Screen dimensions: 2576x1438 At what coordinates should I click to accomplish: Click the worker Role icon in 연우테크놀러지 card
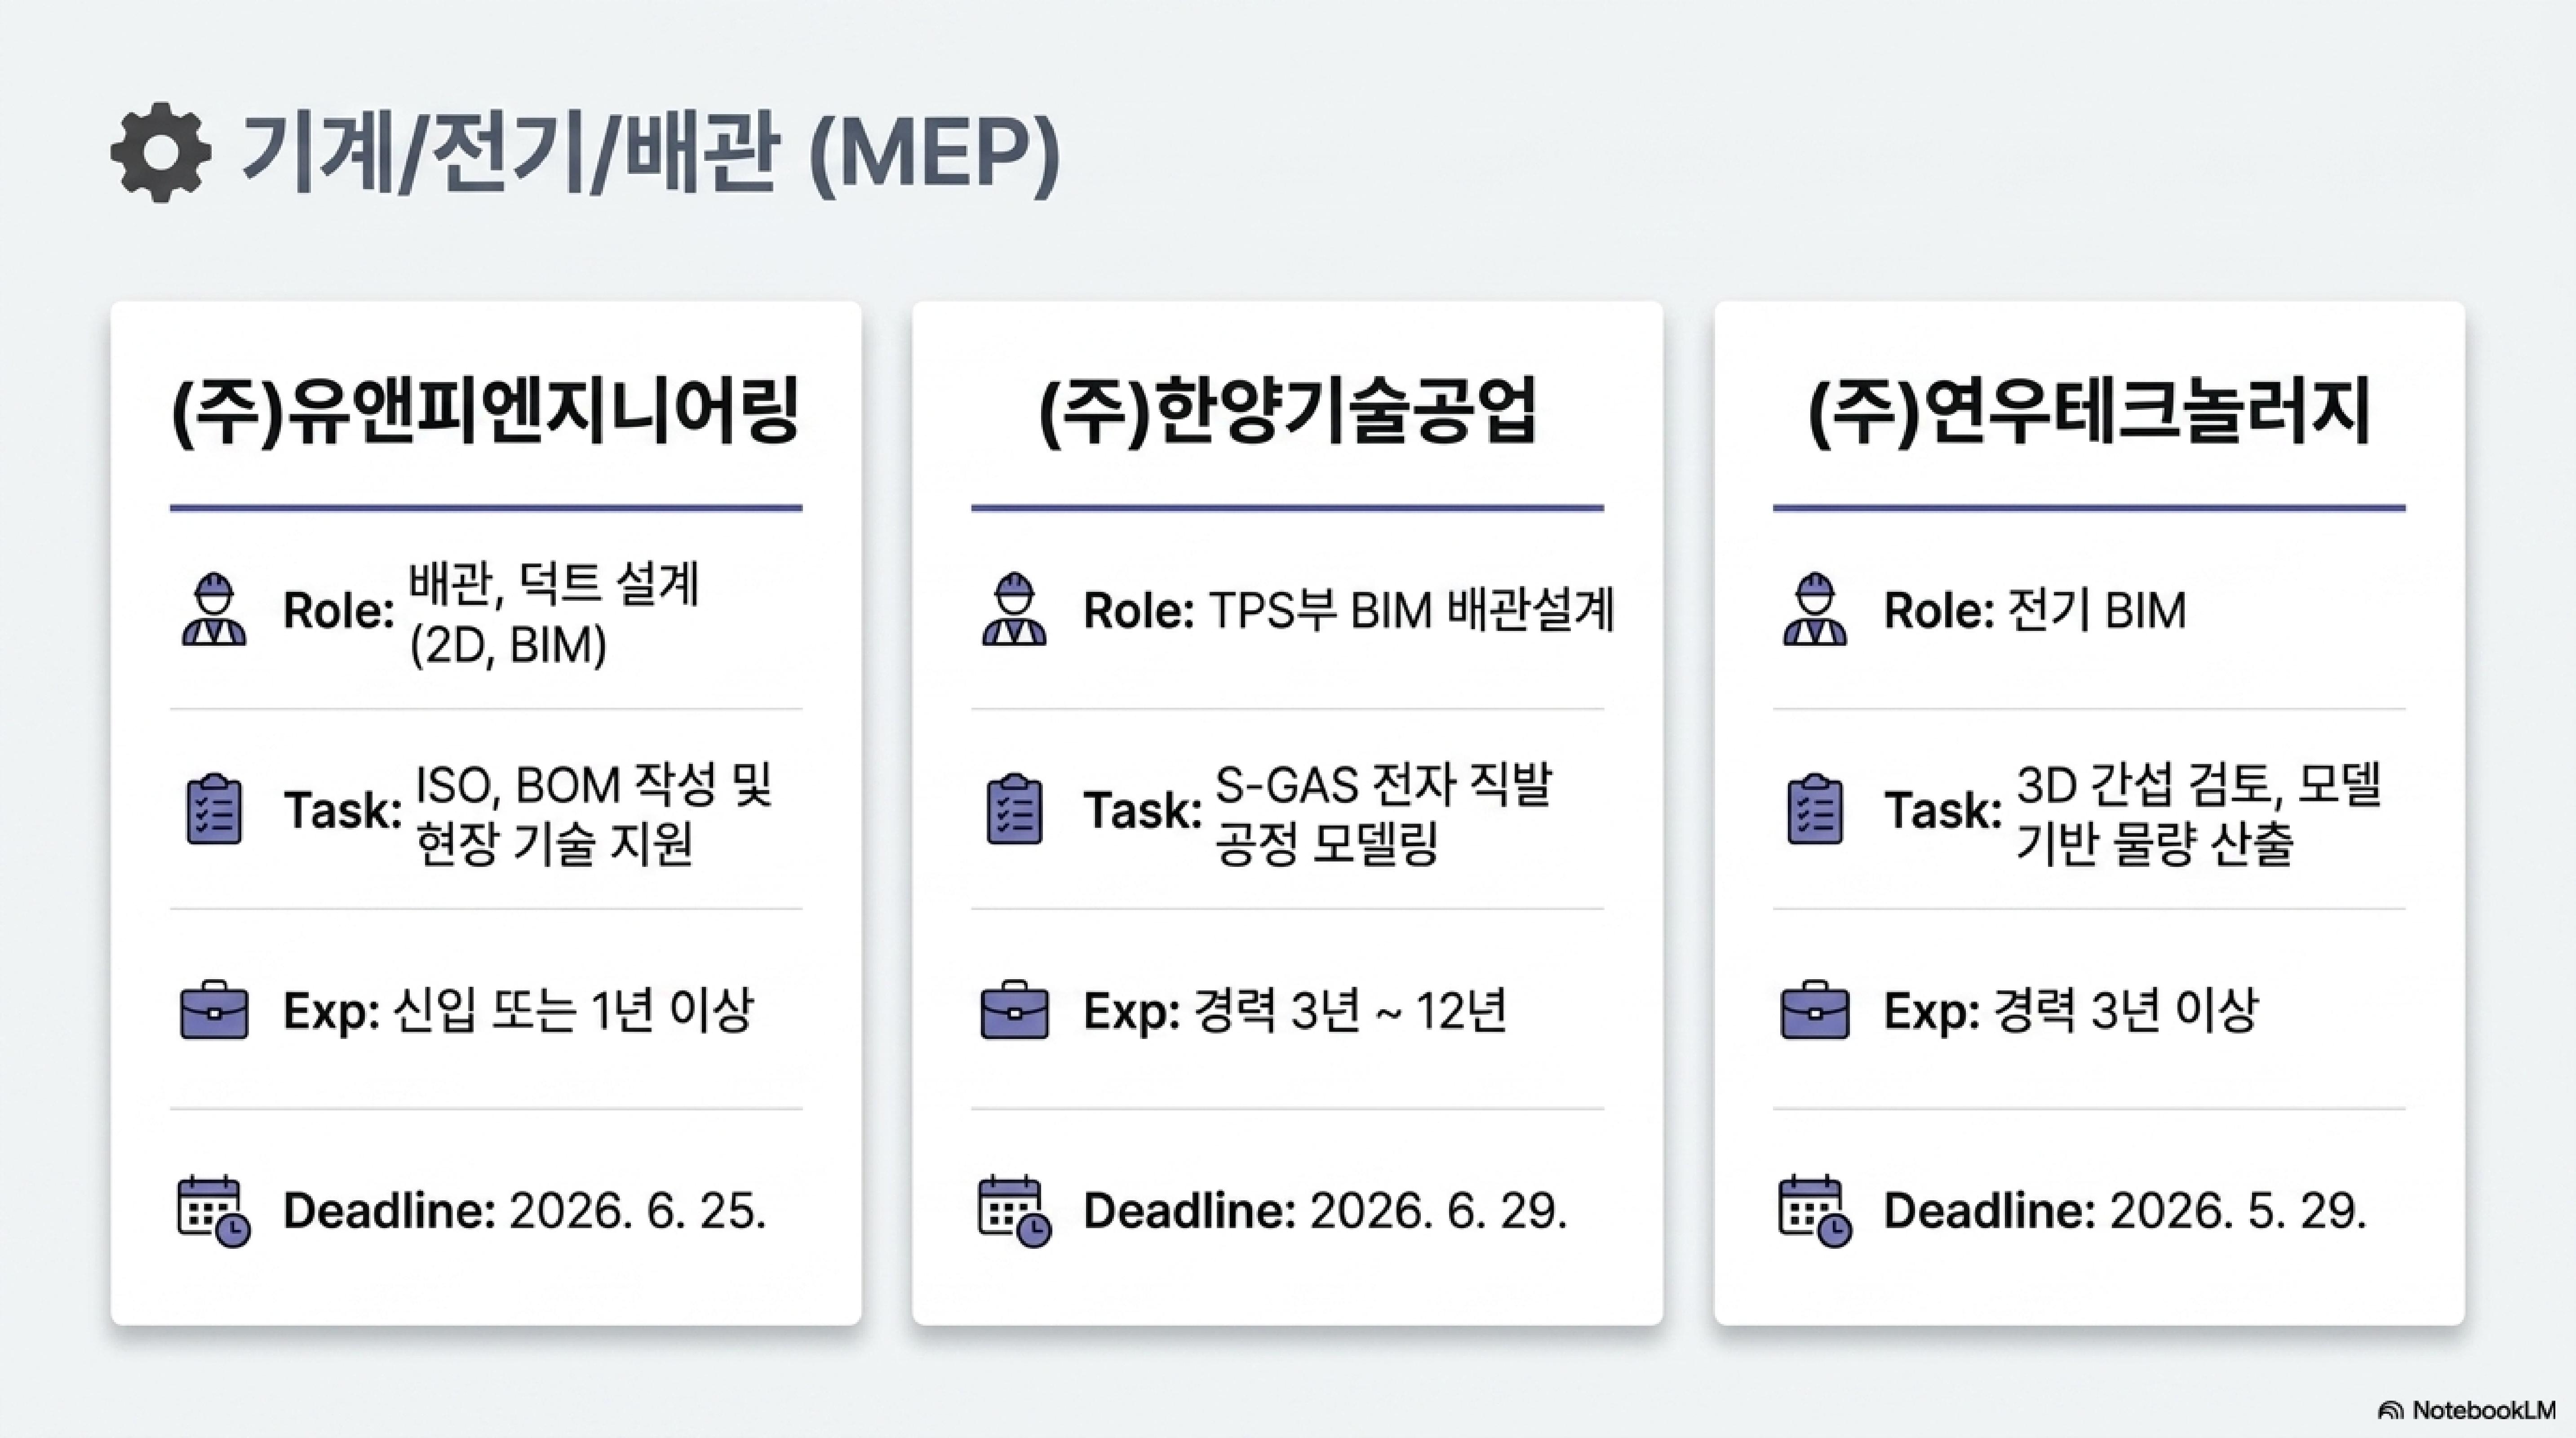pos(1815,609)
